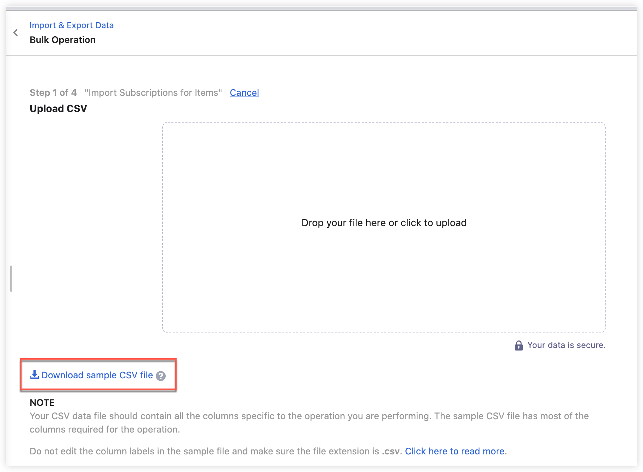This screenshot has height=472, width=643.
Task: Open the question mark help tooltip
Action: pyautogui.click(x=161, y=376)
